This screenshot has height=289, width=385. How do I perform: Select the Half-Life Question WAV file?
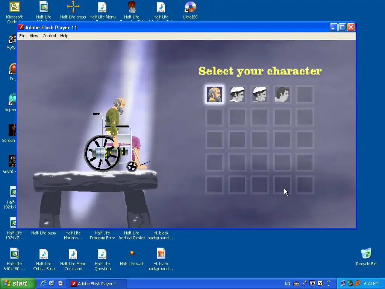click(102, 260)
